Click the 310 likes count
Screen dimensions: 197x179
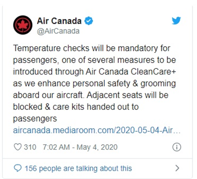tap(30, 147)
